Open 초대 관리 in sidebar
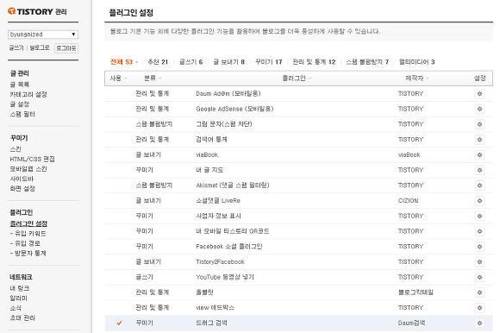The image size is (500, 333). [22, 318]
